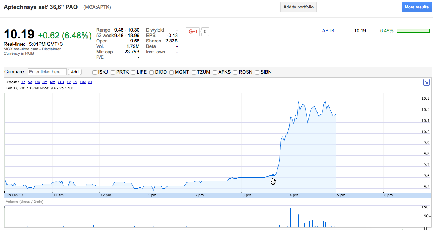The height and width of the screenshot is (230, 433).
Task: Open More results button
Action: click(417, 7)
